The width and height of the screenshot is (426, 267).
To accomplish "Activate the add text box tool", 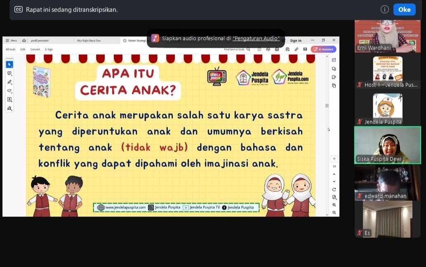I will tap(9, 100).
